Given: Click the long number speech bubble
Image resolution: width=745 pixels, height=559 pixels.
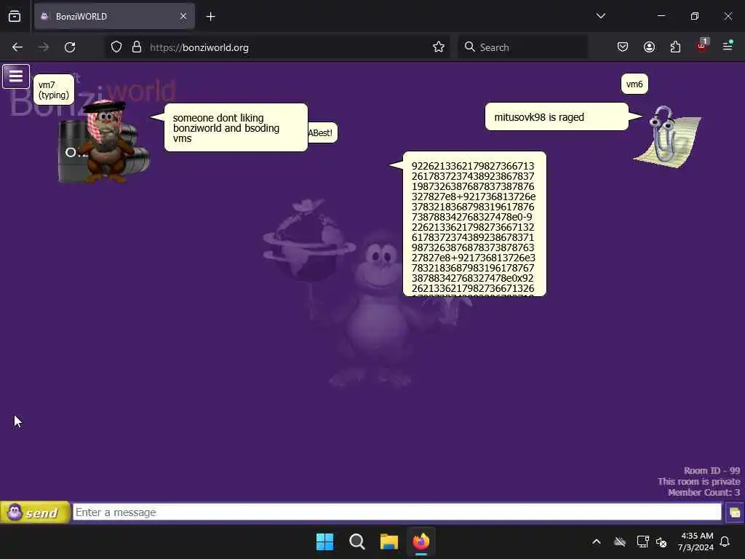Looking at the screenshot, I should [474, 224].
